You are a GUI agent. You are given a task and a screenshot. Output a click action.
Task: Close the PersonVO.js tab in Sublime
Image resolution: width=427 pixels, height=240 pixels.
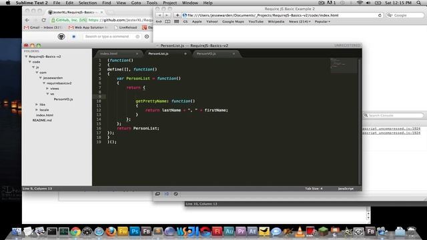click(x=234, y=54)
